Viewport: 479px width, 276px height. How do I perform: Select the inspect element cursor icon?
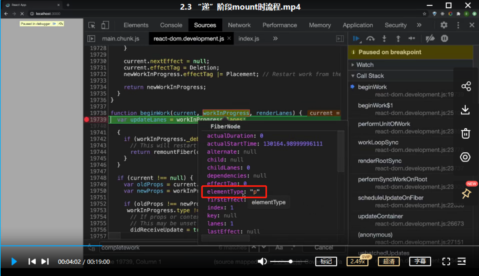[x=92, y=25]
